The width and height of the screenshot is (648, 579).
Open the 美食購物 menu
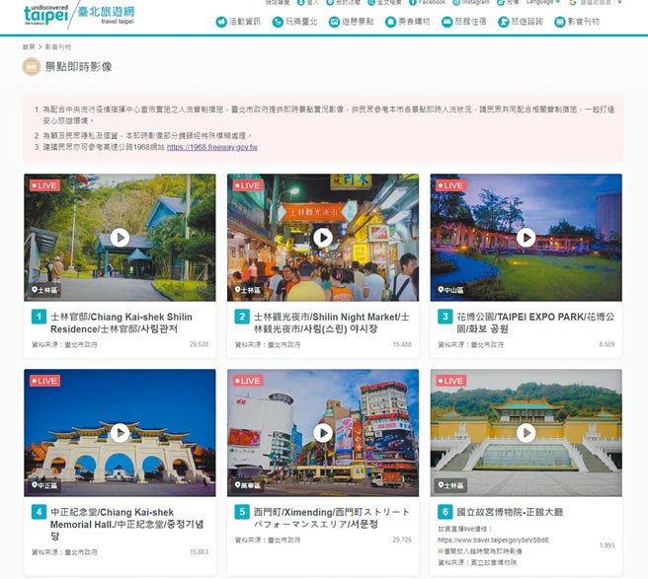click(408, 22)
